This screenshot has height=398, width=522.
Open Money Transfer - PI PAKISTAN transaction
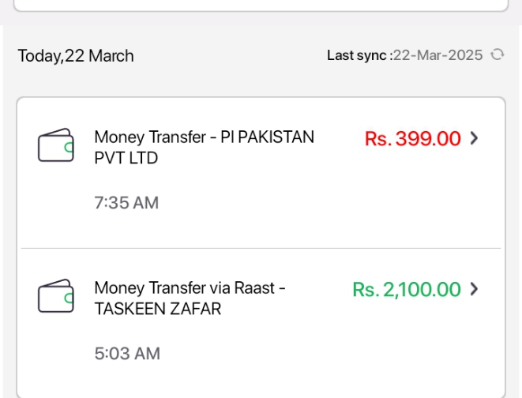pos(261,173)
